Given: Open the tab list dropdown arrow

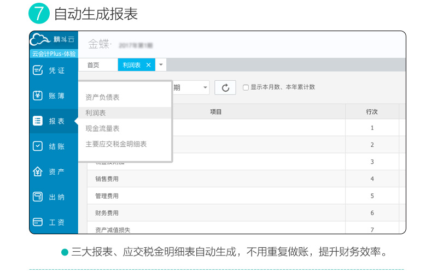Looking at the screenshot, I should (161, 64).
